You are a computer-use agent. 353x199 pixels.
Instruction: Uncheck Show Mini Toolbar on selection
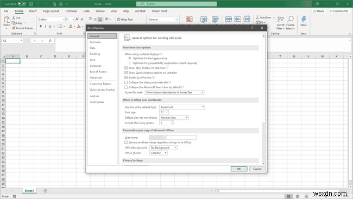click(126, 68)
